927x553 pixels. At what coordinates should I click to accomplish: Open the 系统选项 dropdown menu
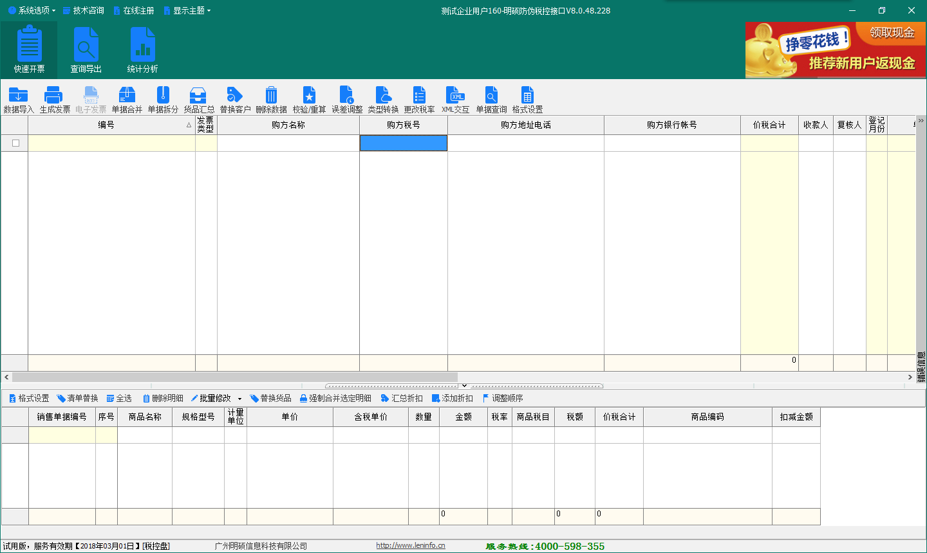[32, 10]
